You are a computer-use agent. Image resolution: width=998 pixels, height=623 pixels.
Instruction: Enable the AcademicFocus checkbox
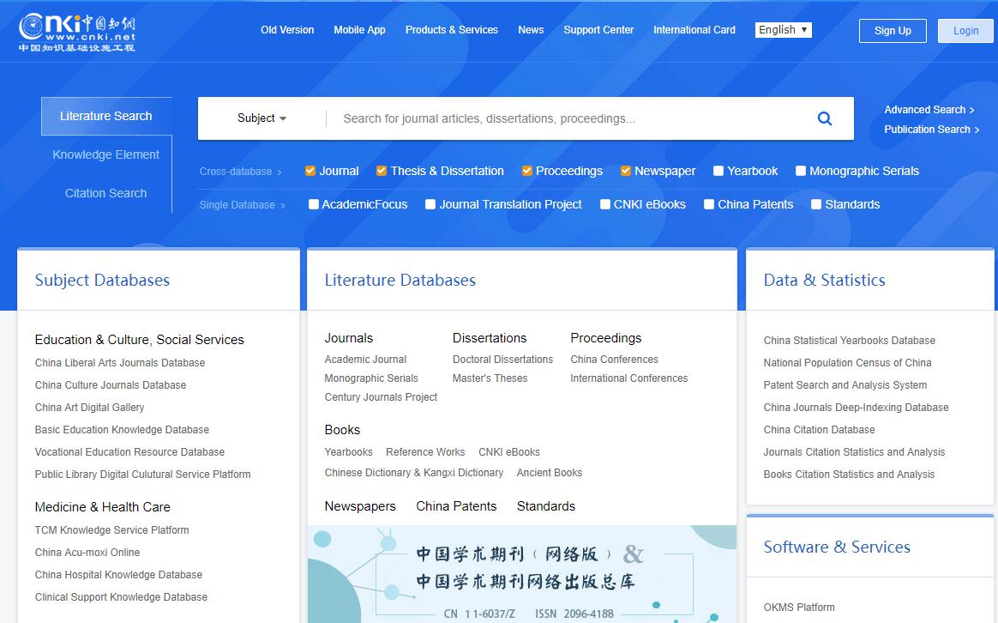(x=313, y=204)
